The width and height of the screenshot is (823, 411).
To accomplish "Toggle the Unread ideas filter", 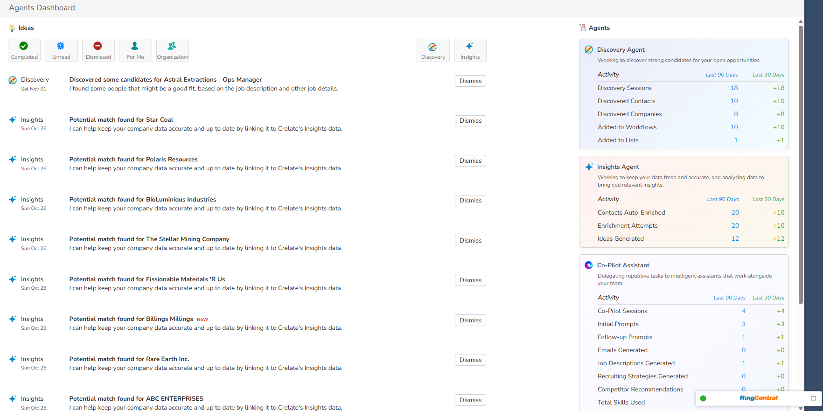I will pos(61,50).
